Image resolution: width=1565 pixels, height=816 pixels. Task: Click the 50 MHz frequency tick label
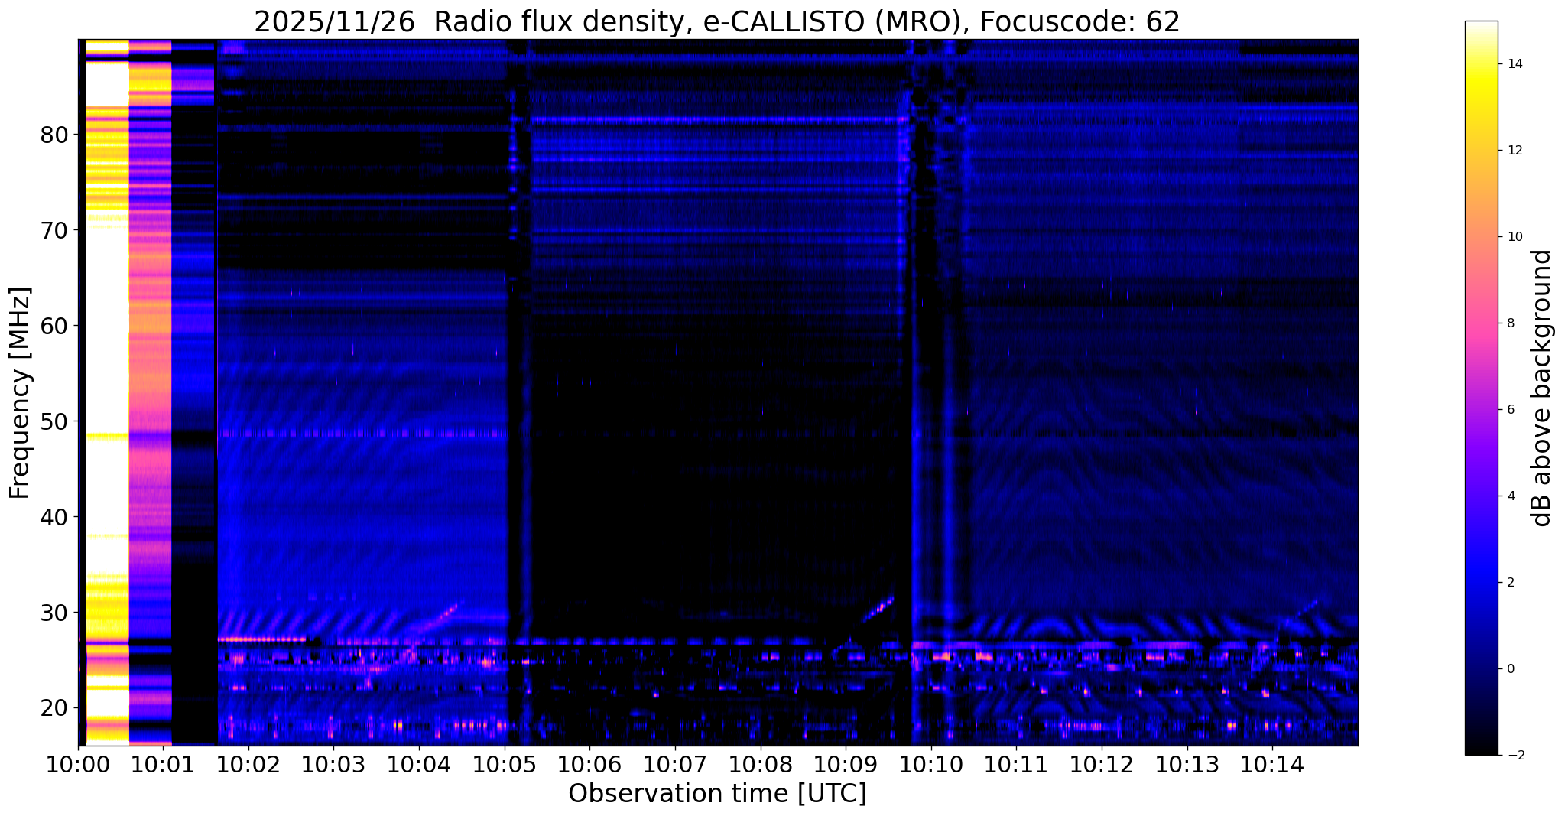[54, 421]
